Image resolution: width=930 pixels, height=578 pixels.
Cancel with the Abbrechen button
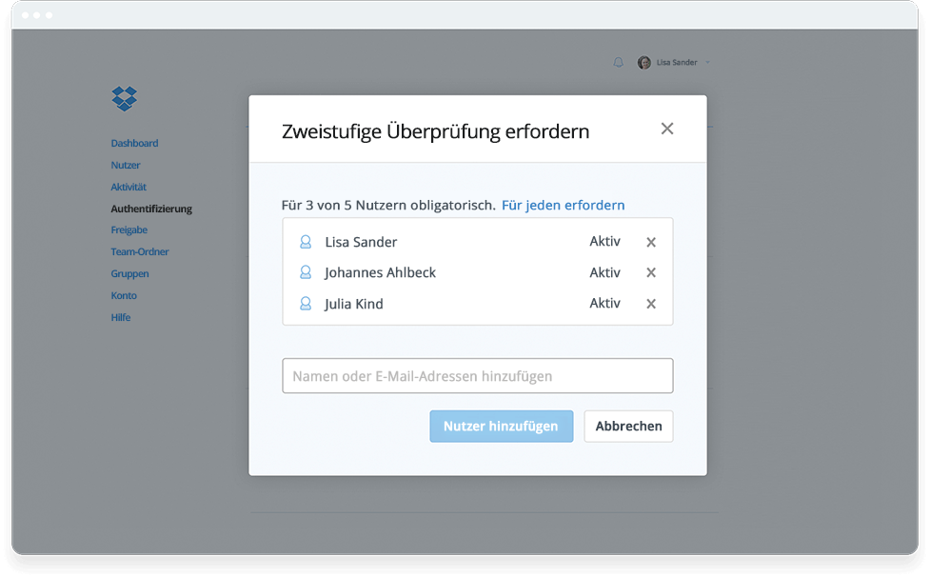coord(628,426)
